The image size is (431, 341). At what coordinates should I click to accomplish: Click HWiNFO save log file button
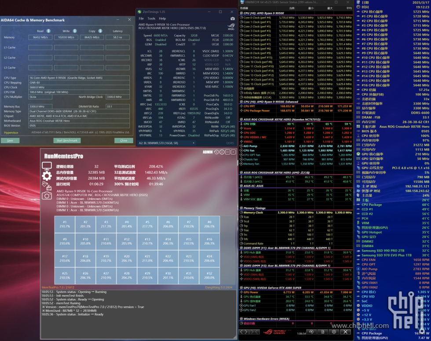click(323, 332)
